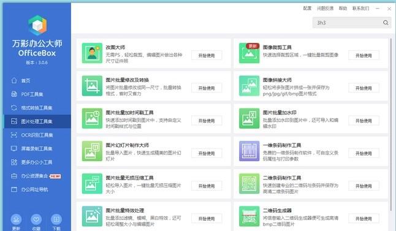
Task: Open the 图片幻灯片制作大师 icon
Action: click(x=92, y=151)
